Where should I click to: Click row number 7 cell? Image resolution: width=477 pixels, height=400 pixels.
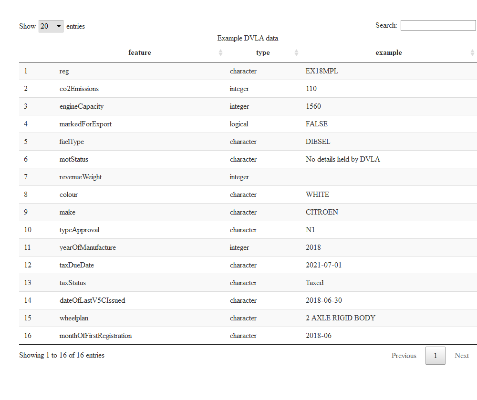coord(26,177)
